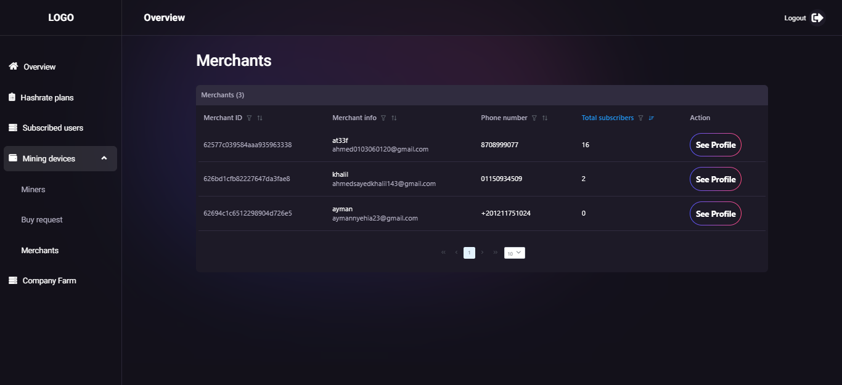
Task: Expand the page size selector chevron
Action: [x=520, y=253]
